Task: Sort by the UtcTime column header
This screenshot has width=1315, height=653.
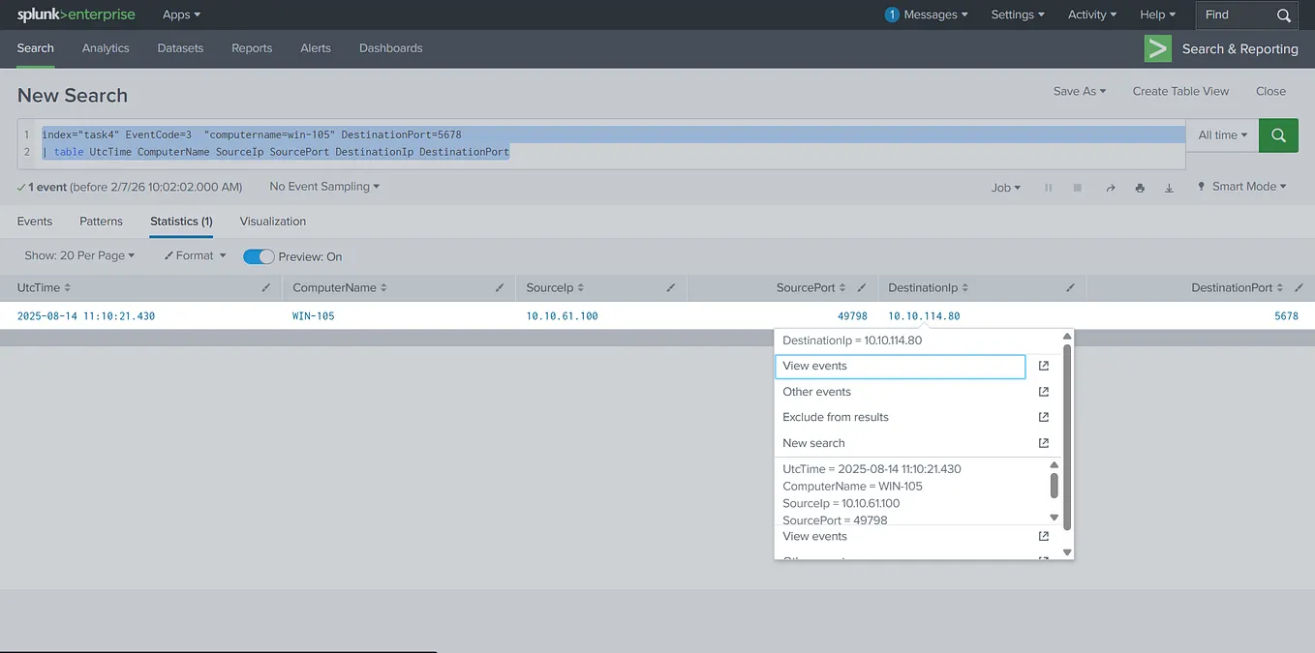Action: [x=44, y=288]
